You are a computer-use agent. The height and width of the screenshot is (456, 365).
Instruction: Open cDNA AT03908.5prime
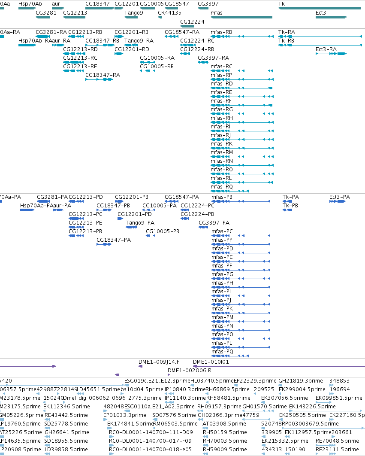(x=224, y=424)
